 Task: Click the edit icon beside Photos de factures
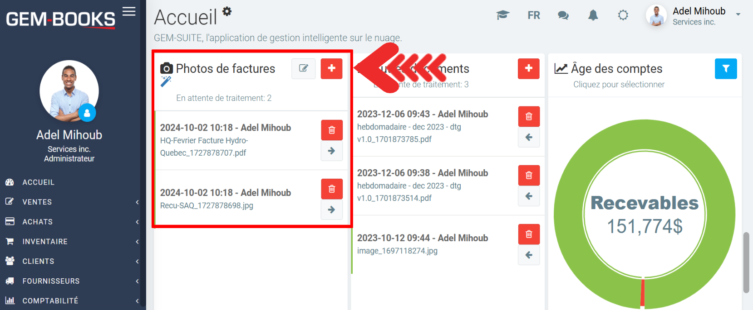pos(303,68)
